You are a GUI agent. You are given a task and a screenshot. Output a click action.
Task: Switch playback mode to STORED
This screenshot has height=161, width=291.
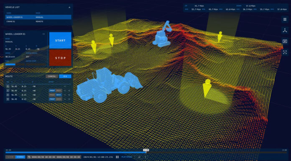click(20, 157)
